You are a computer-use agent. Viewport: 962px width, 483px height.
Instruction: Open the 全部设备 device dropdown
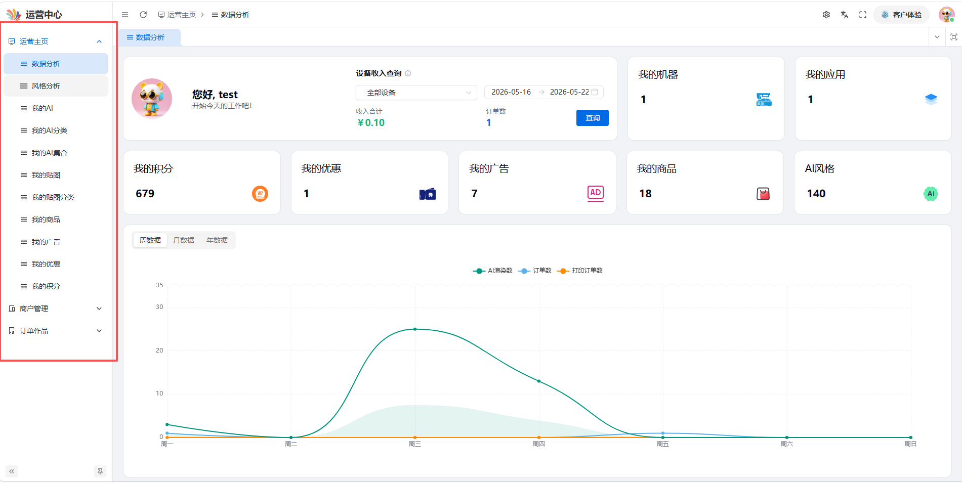[x=416, y=93]
